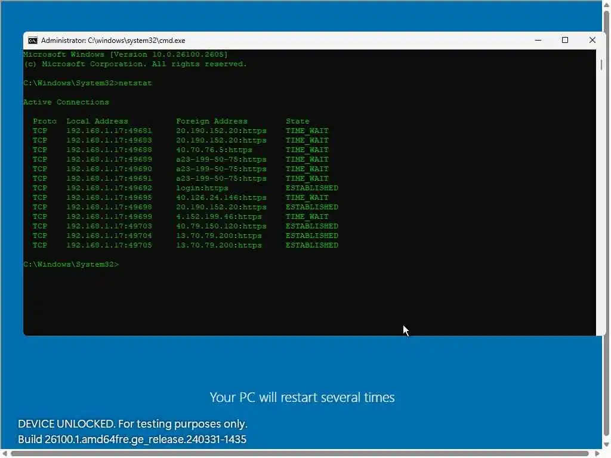Click the 'State' column header
The width and height of the screenshot is (611, 458).
(x=298, y=121)
